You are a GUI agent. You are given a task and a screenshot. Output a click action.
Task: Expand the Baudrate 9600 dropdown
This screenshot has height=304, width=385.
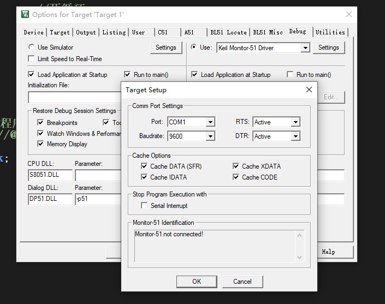(210, 136)
